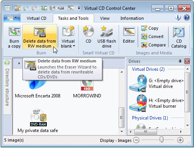The height and width of the screenshot is (148, 194).
Task: Open the Help question mark icon
Action: point(187,18)
